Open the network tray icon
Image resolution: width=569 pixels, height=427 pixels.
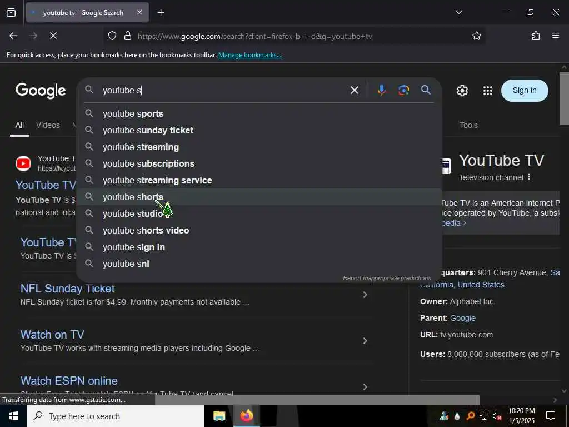[484, 416]
